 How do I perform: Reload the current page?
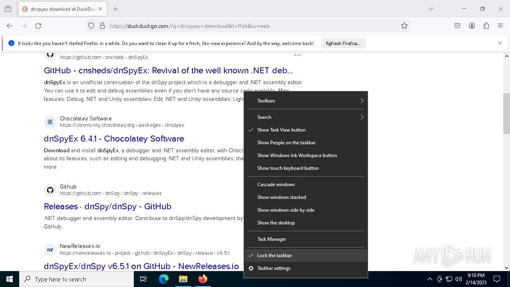[x=38, y=26]
